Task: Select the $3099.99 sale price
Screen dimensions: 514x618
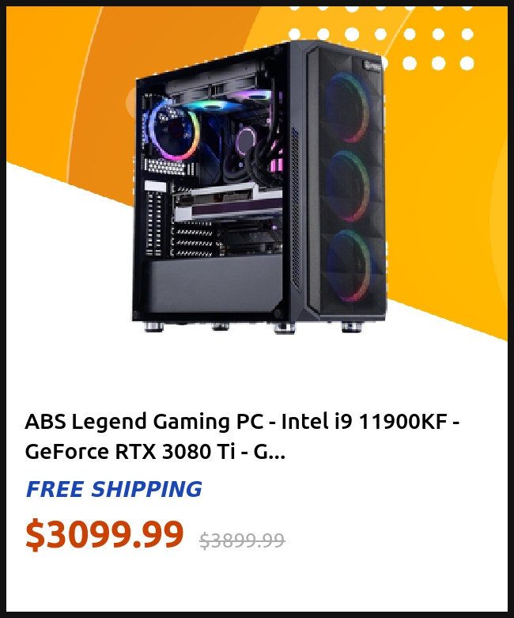Action: (104, 534)
